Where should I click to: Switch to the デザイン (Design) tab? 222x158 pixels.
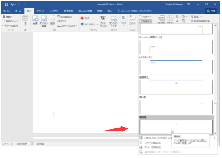(41, 11)
